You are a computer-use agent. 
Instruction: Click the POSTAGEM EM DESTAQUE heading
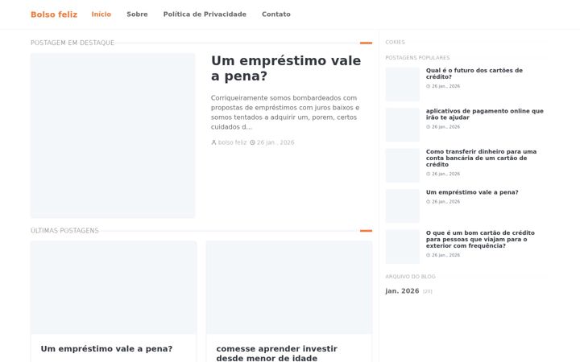point(72,43)
